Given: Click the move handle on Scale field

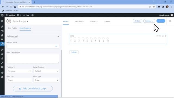Looking at the screenshot, I should coord(163,36).
